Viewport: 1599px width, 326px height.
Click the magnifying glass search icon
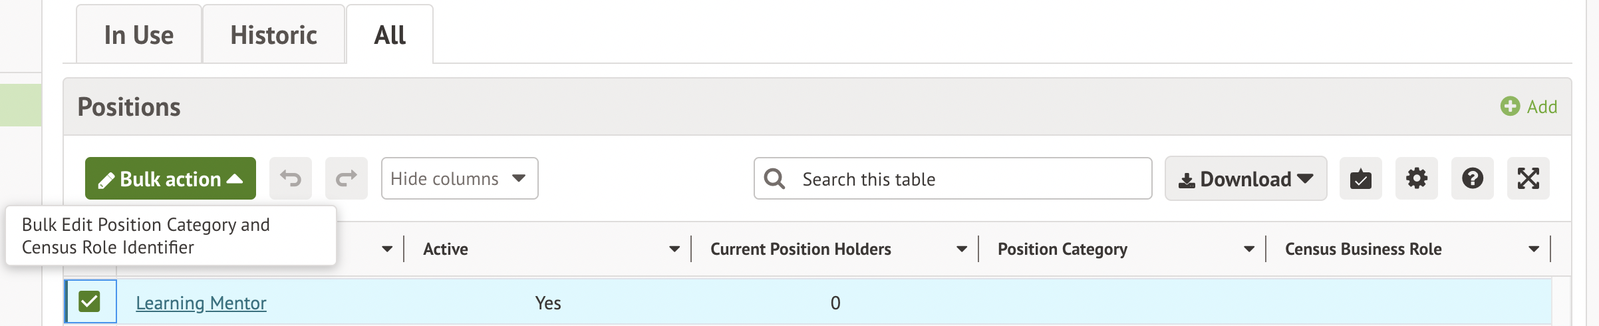774,178
